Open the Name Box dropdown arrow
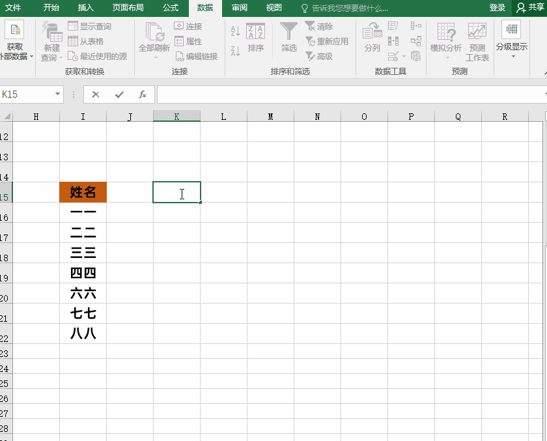Viewport: 547px width, 441px height. 57,94
